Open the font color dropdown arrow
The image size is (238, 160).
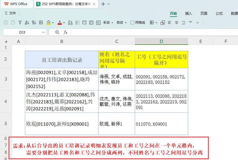pos(64,23)
